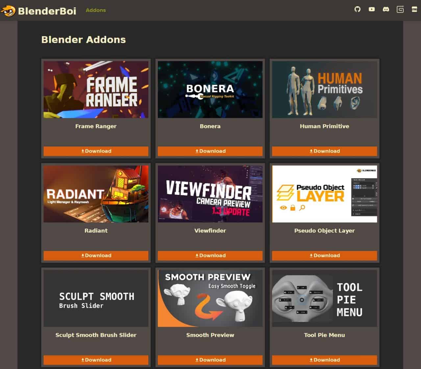Download the Bonera addon
The image size is (421, 369).
point(210,151)
